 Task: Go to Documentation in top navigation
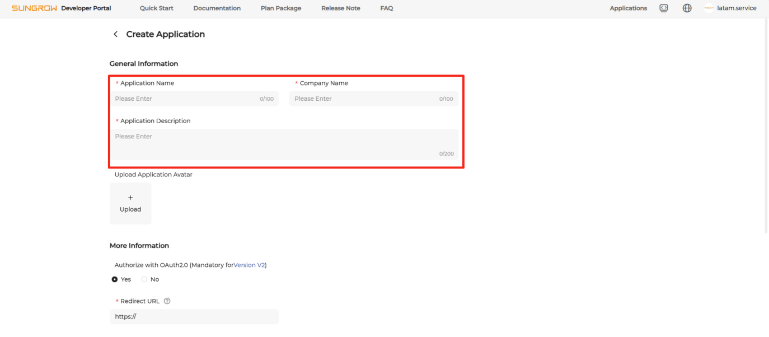(x=217, y=8)
